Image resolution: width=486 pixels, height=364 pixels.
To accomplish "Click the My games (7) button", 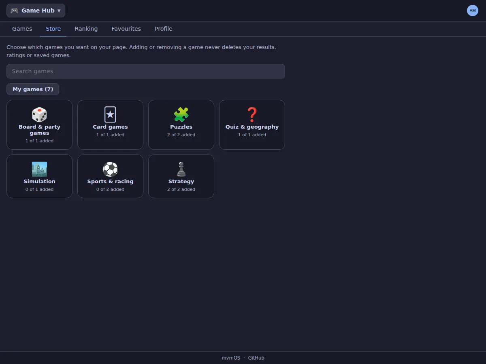I will click(33, 89).
